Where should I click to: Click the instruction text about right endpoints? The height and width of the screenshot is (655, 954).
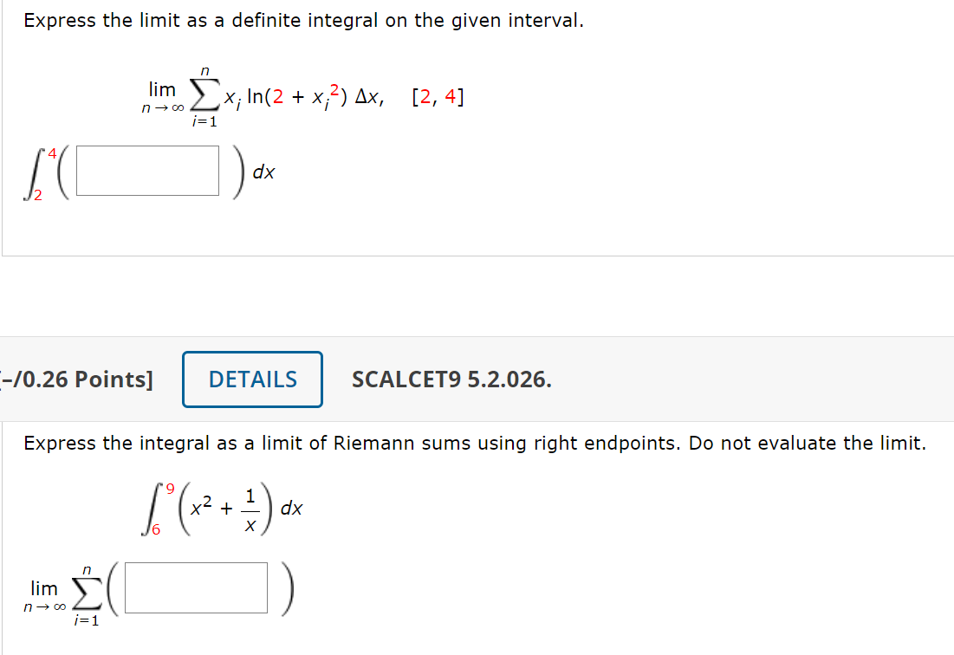tap(477, 443)
